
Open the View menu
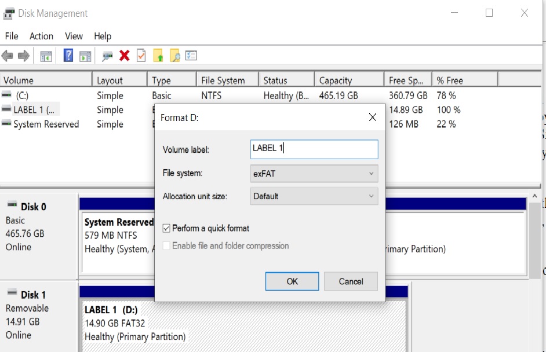74,36
